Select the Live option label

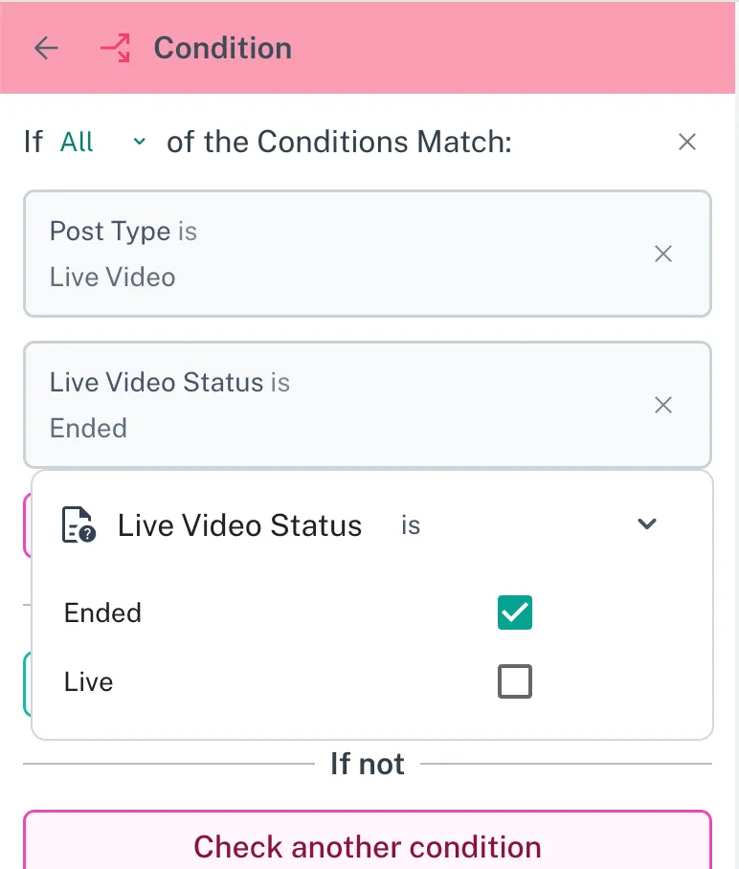pos(89,682)
